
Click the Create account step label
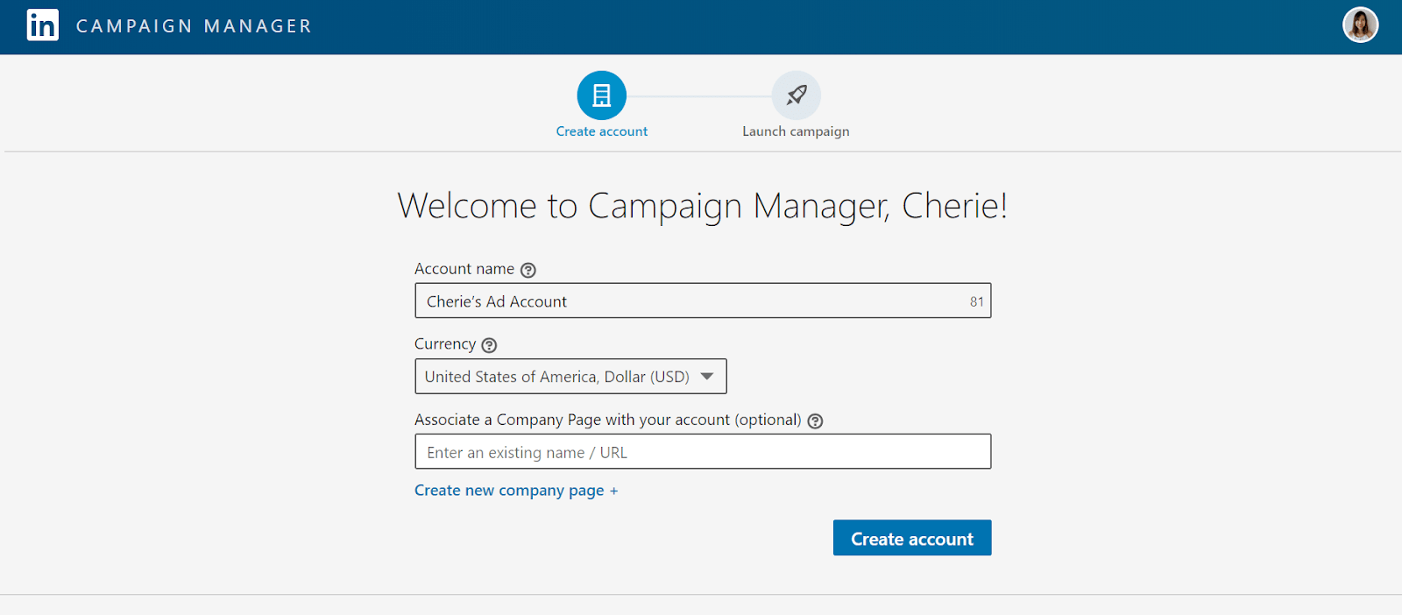(x=602, y=131)
